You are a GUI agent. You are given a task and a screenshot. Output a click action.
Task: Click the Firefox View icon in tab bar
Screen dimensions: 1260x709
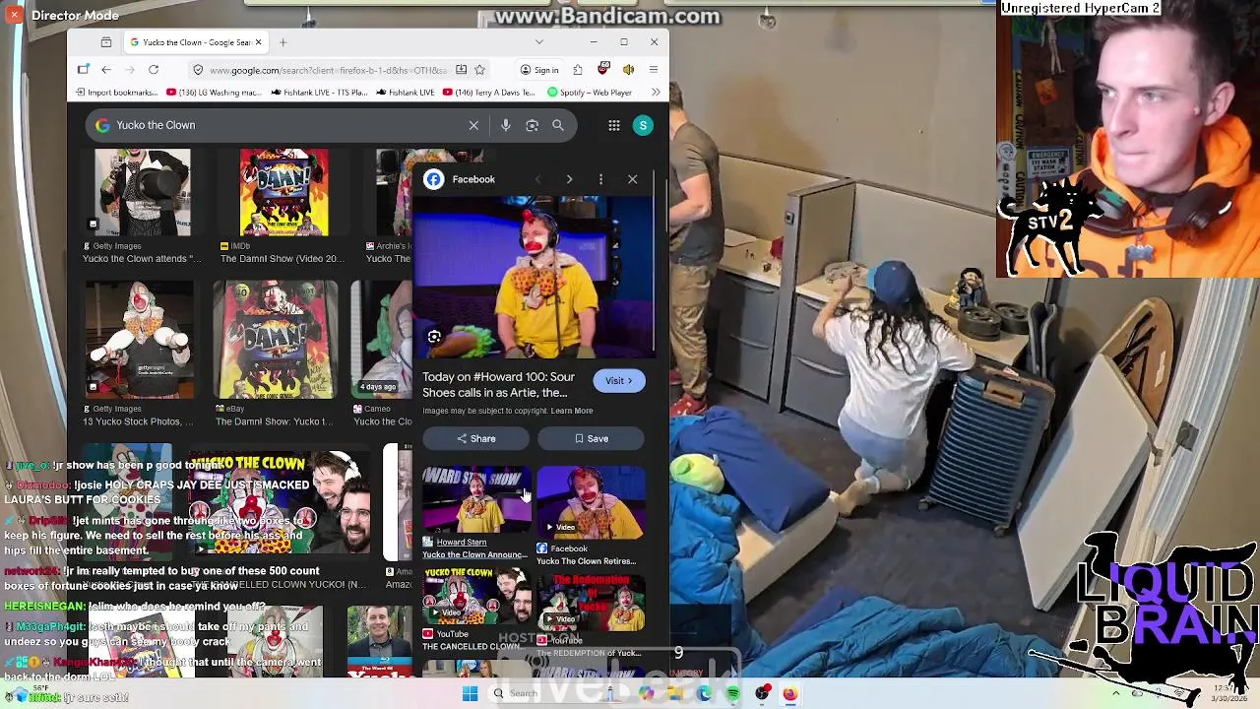click(x=106, y=42)
